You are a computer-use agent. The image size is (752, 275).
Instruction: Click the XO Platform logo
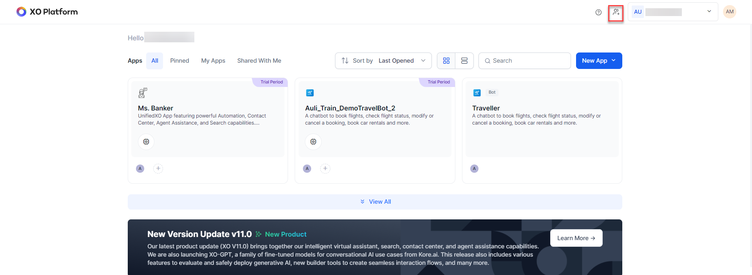point(47,12)
